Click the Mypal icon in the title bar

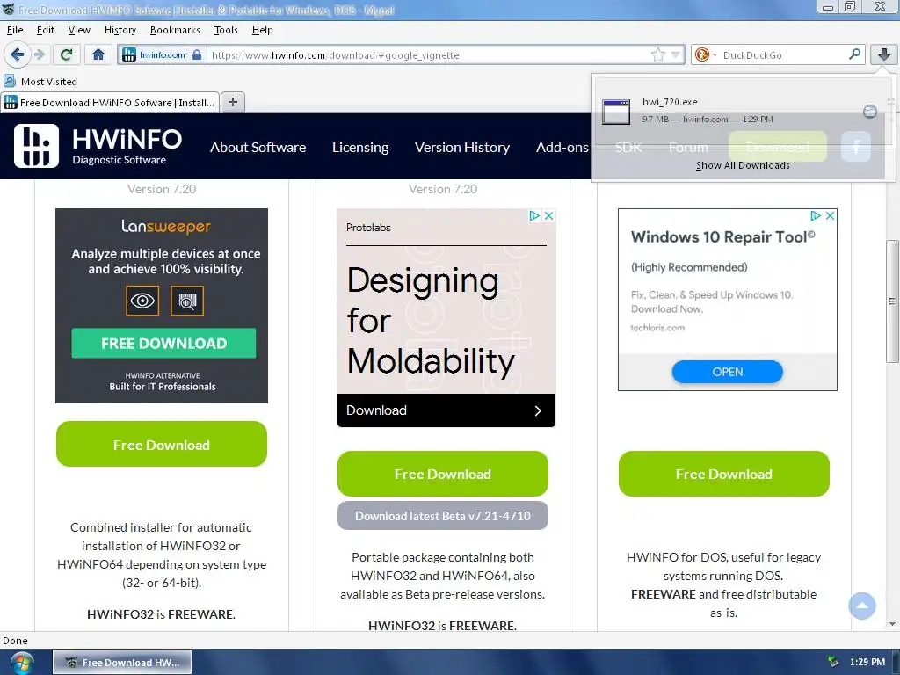tap(8, 9)
